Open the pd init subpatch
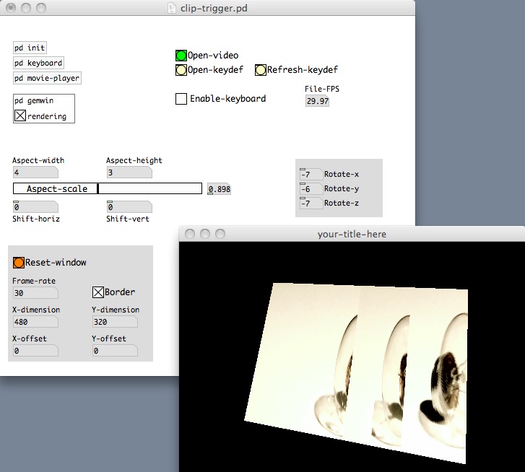Screen dimensions: 525x472 point(30,48)
